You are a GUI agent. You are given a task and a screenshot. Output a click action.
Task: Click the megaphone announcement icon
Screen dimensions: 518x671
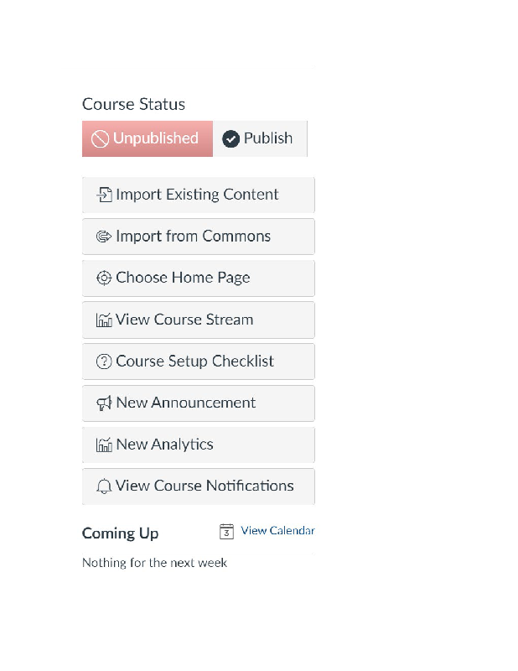tap(104, 403)
